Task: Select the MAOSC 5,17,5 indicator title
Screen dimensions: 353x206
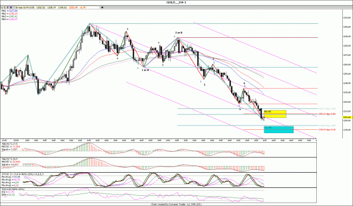Action: coord(10,144)
